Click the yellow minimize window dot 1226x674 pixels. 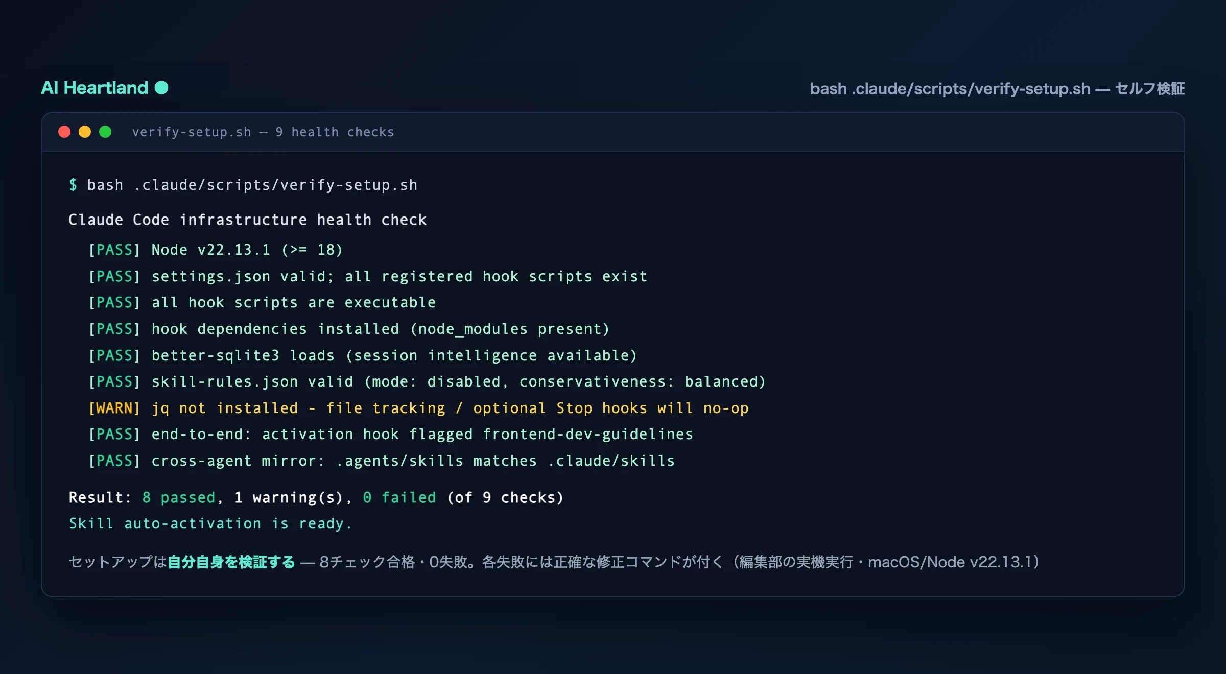click(x=85, y=132)
